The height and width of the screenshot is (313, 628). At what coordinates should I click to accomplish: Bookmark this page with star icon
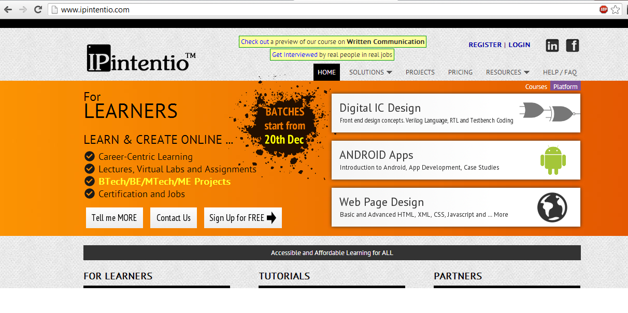pos(616,9)
